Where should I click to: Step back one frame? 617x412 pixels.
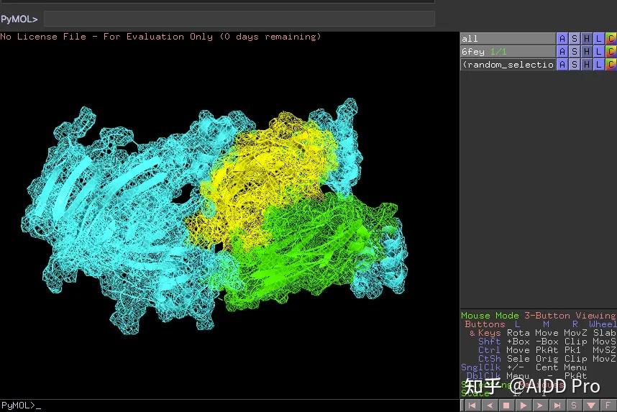pyautogui.click(x=490, y=406)
